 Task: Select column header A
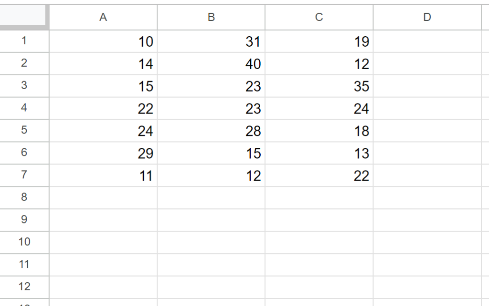103,17
